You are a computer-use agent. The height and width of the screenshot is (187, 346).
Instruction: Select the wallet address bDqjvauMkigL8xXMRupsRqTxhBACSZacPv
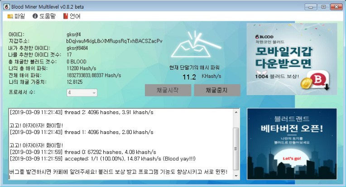(114, 41)
